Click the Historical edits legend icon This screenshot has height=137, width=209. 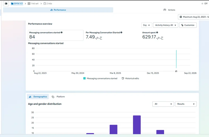(123, 79)
